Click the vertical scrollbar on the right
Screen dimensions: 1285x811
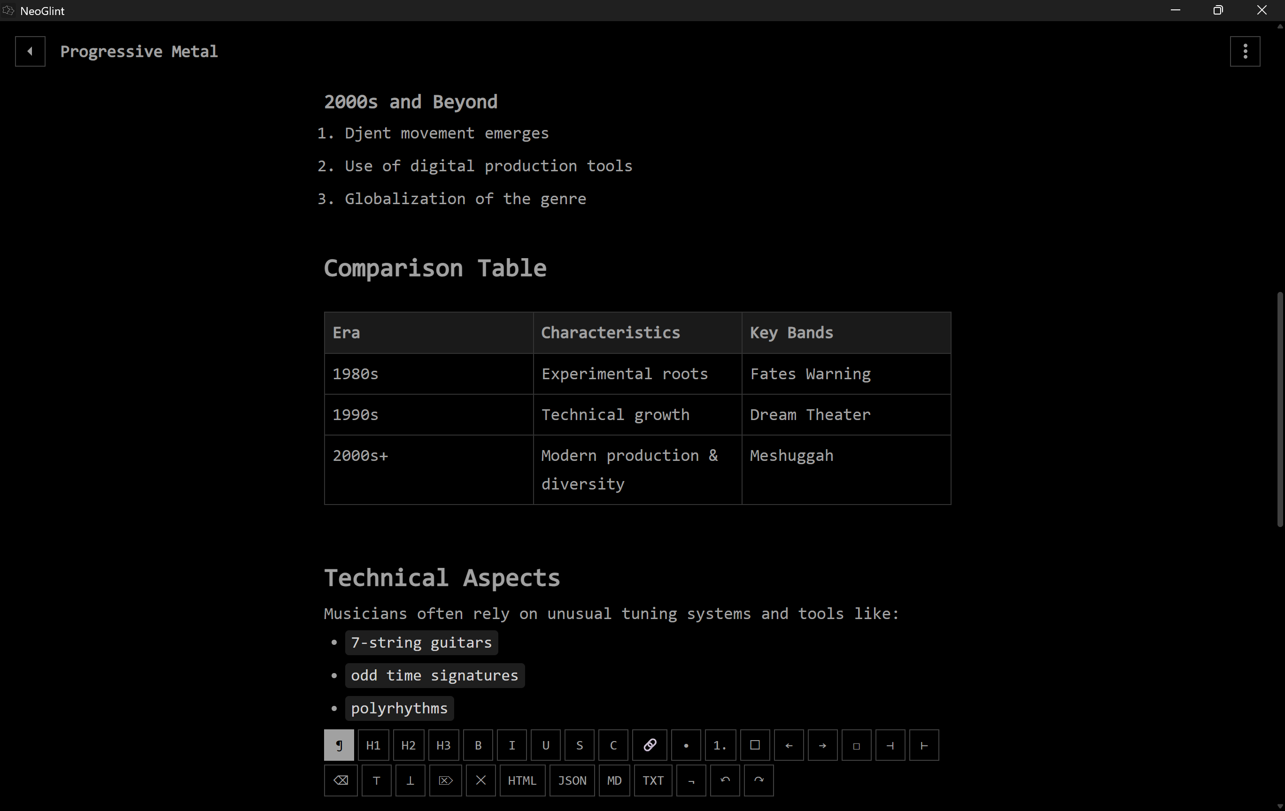tap(1278, 411)
